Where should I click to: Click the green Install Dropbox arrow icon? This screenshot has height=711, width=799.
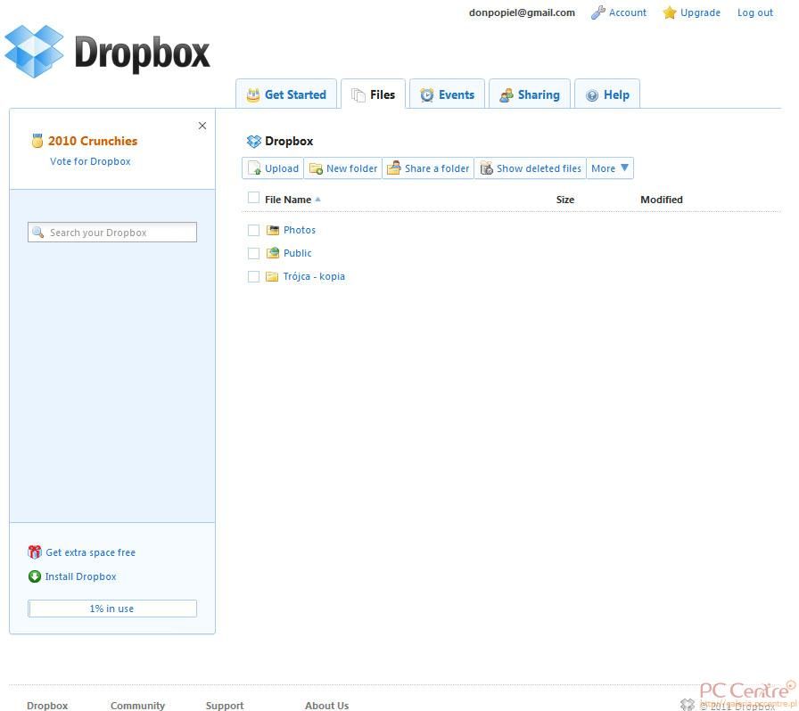coord(35,576)
